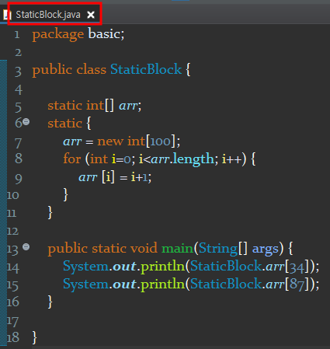
Task: Click 'println' on line 14
Action: coord(163,267)
